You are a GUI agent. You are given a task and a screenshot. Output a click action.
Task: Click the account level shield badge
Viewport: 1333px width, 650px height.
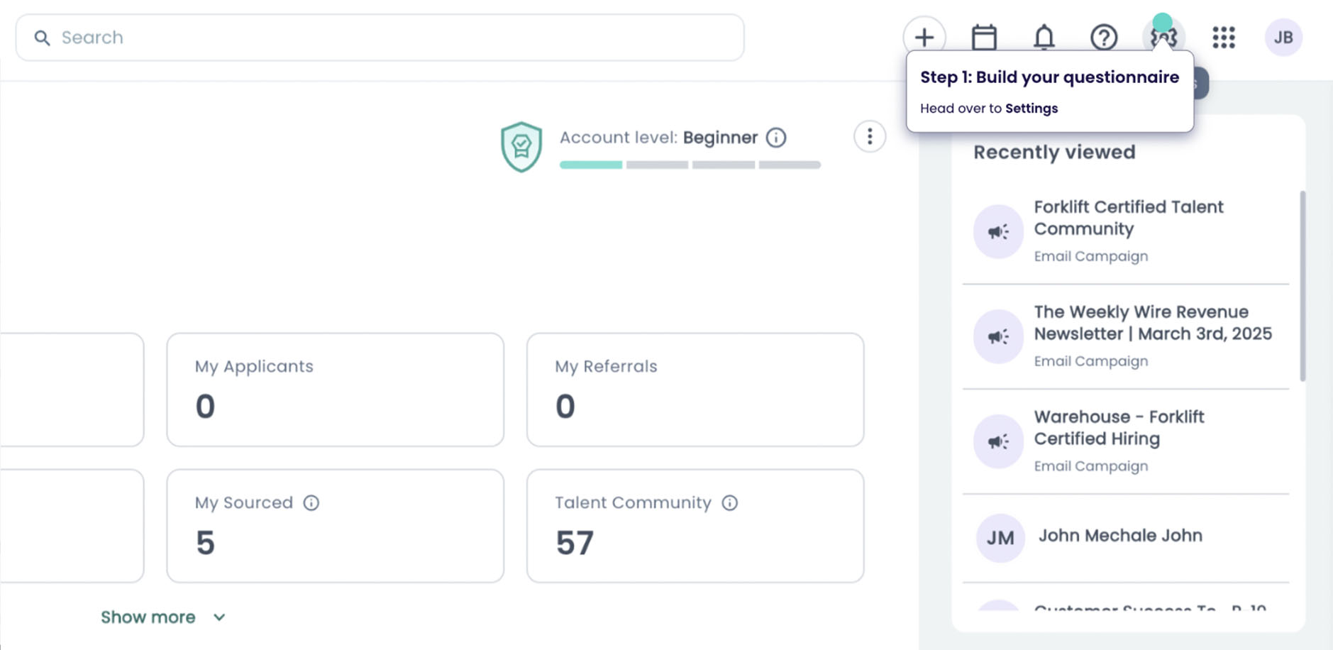(x=521, y=147)
